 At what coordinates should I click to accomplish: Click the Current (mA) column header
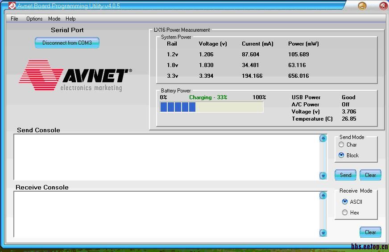(x=257, y=44)
